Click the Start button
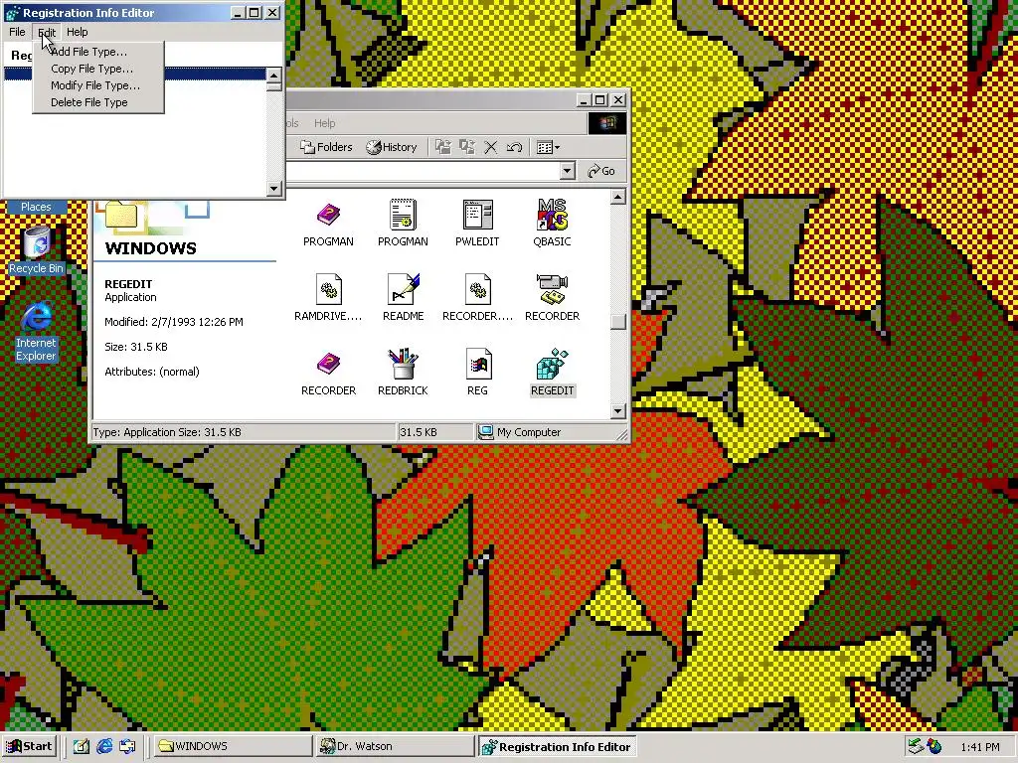This screenshot has height=763, width=1018. pyautogui.click(x=29, y=747)
